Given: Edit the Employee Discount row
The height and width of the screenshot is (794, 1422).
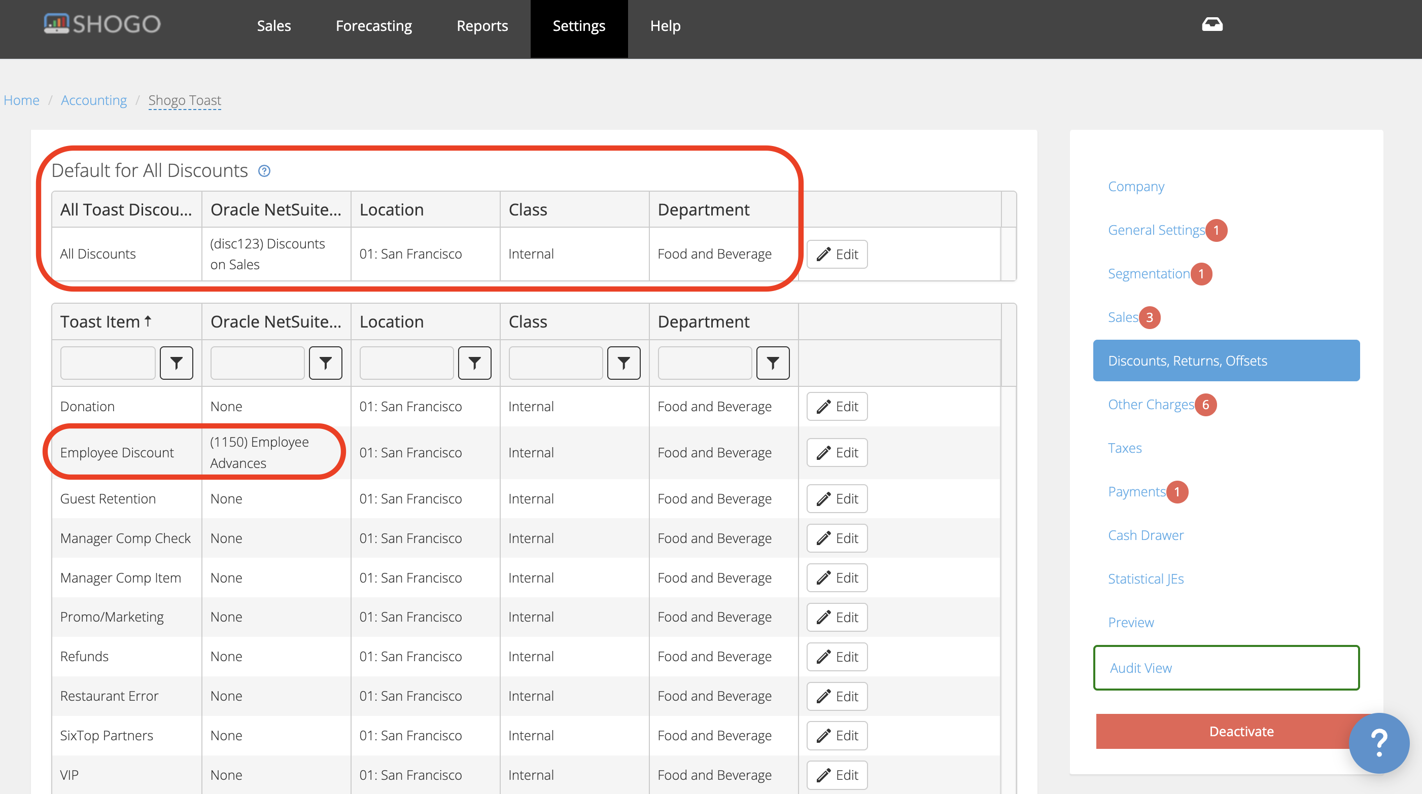Looking at the screenshot, I should (x=837, y=452).
